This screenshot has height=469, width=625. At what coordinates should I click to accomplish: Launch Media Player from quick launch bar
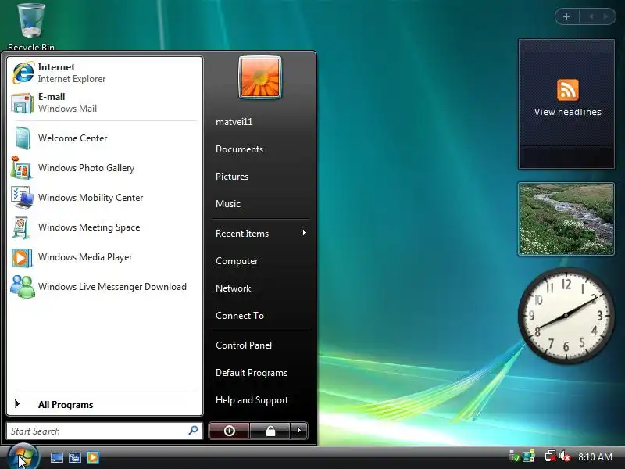click(93, 457)
